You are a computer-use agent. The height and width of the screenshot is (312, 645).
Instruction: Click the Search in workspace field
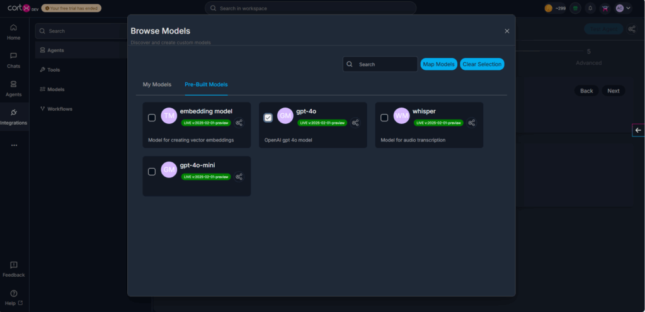click(x=311, y=8)
